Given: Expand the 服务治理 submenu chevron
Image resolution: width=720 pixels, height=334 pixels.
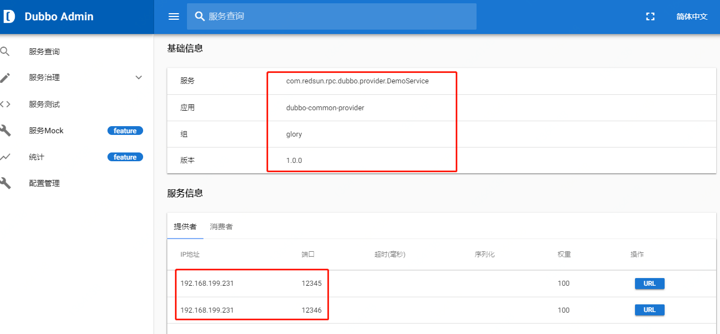Looking at the screenshot, I should [139, 77].
